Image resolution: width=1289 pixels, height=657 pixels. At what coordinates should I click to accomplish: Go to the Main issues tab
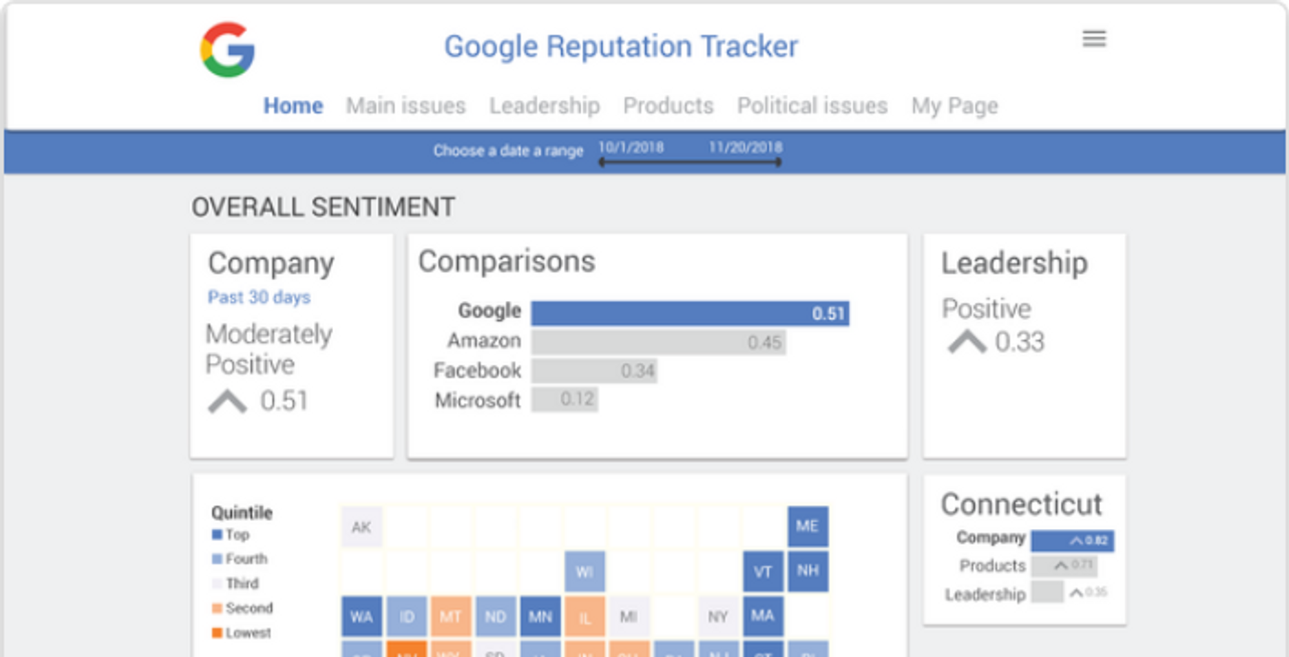(406, 106)
